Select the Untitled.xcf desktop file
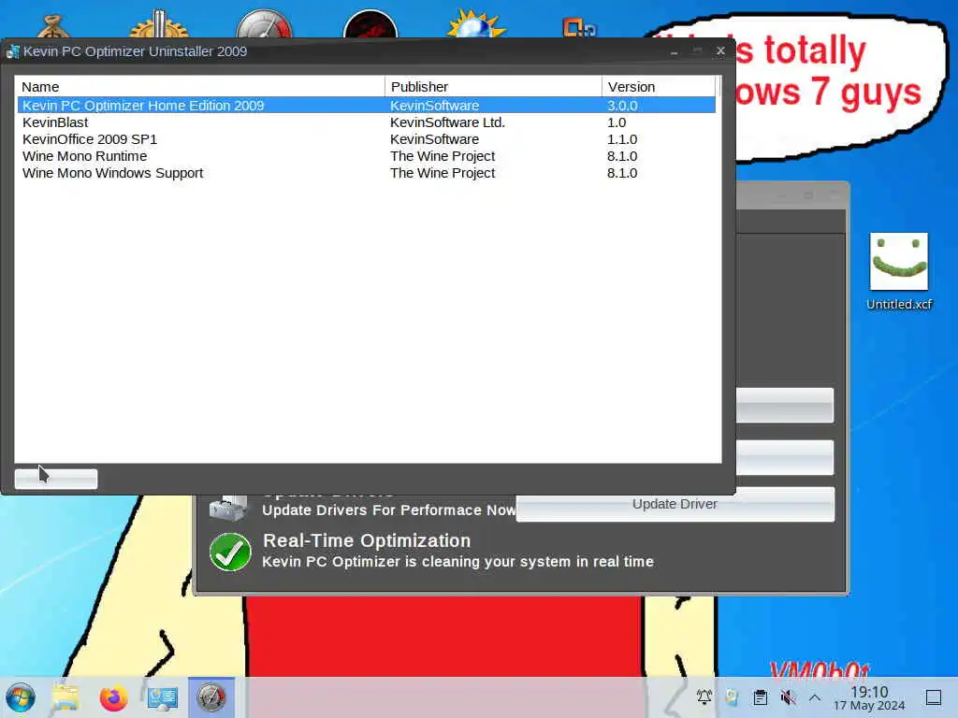This screenshot has width=958, height=718. (899, 272)
